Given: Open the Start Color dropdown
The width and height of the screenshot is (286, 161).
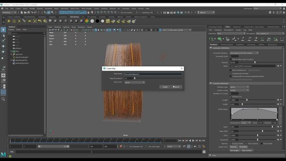Looking at the screenshot, I should click(x=135, y=82).
